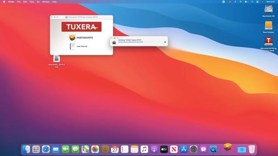Image resolution: width=278 pixels, height=156 pixels.
Task: Open the File menu
Action: 19,2
